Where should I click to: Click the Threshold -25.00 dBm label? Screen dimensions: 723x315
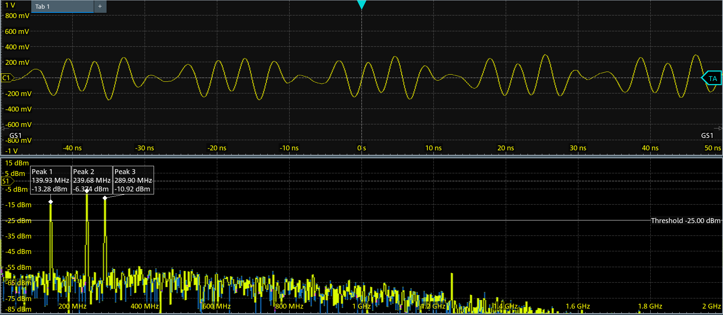686,221
